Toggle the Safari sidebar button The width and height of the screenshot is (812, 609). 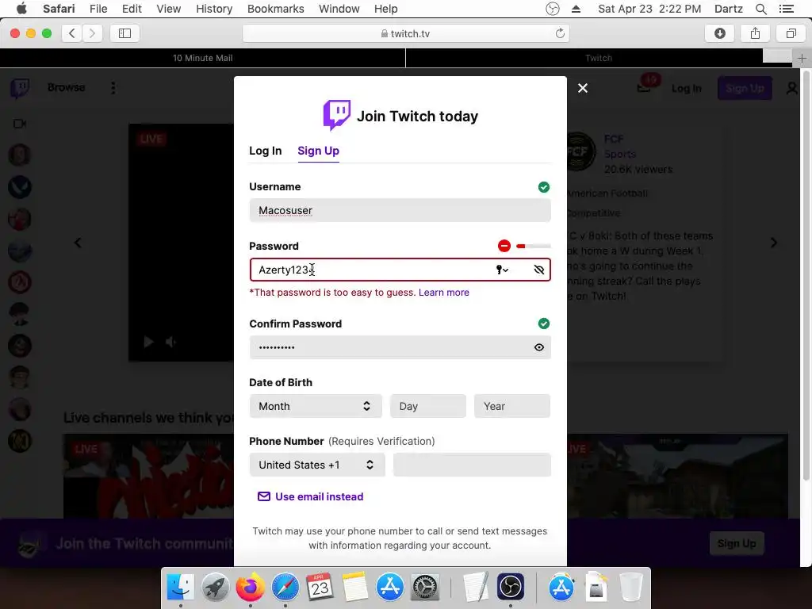(x=124, y=33)
